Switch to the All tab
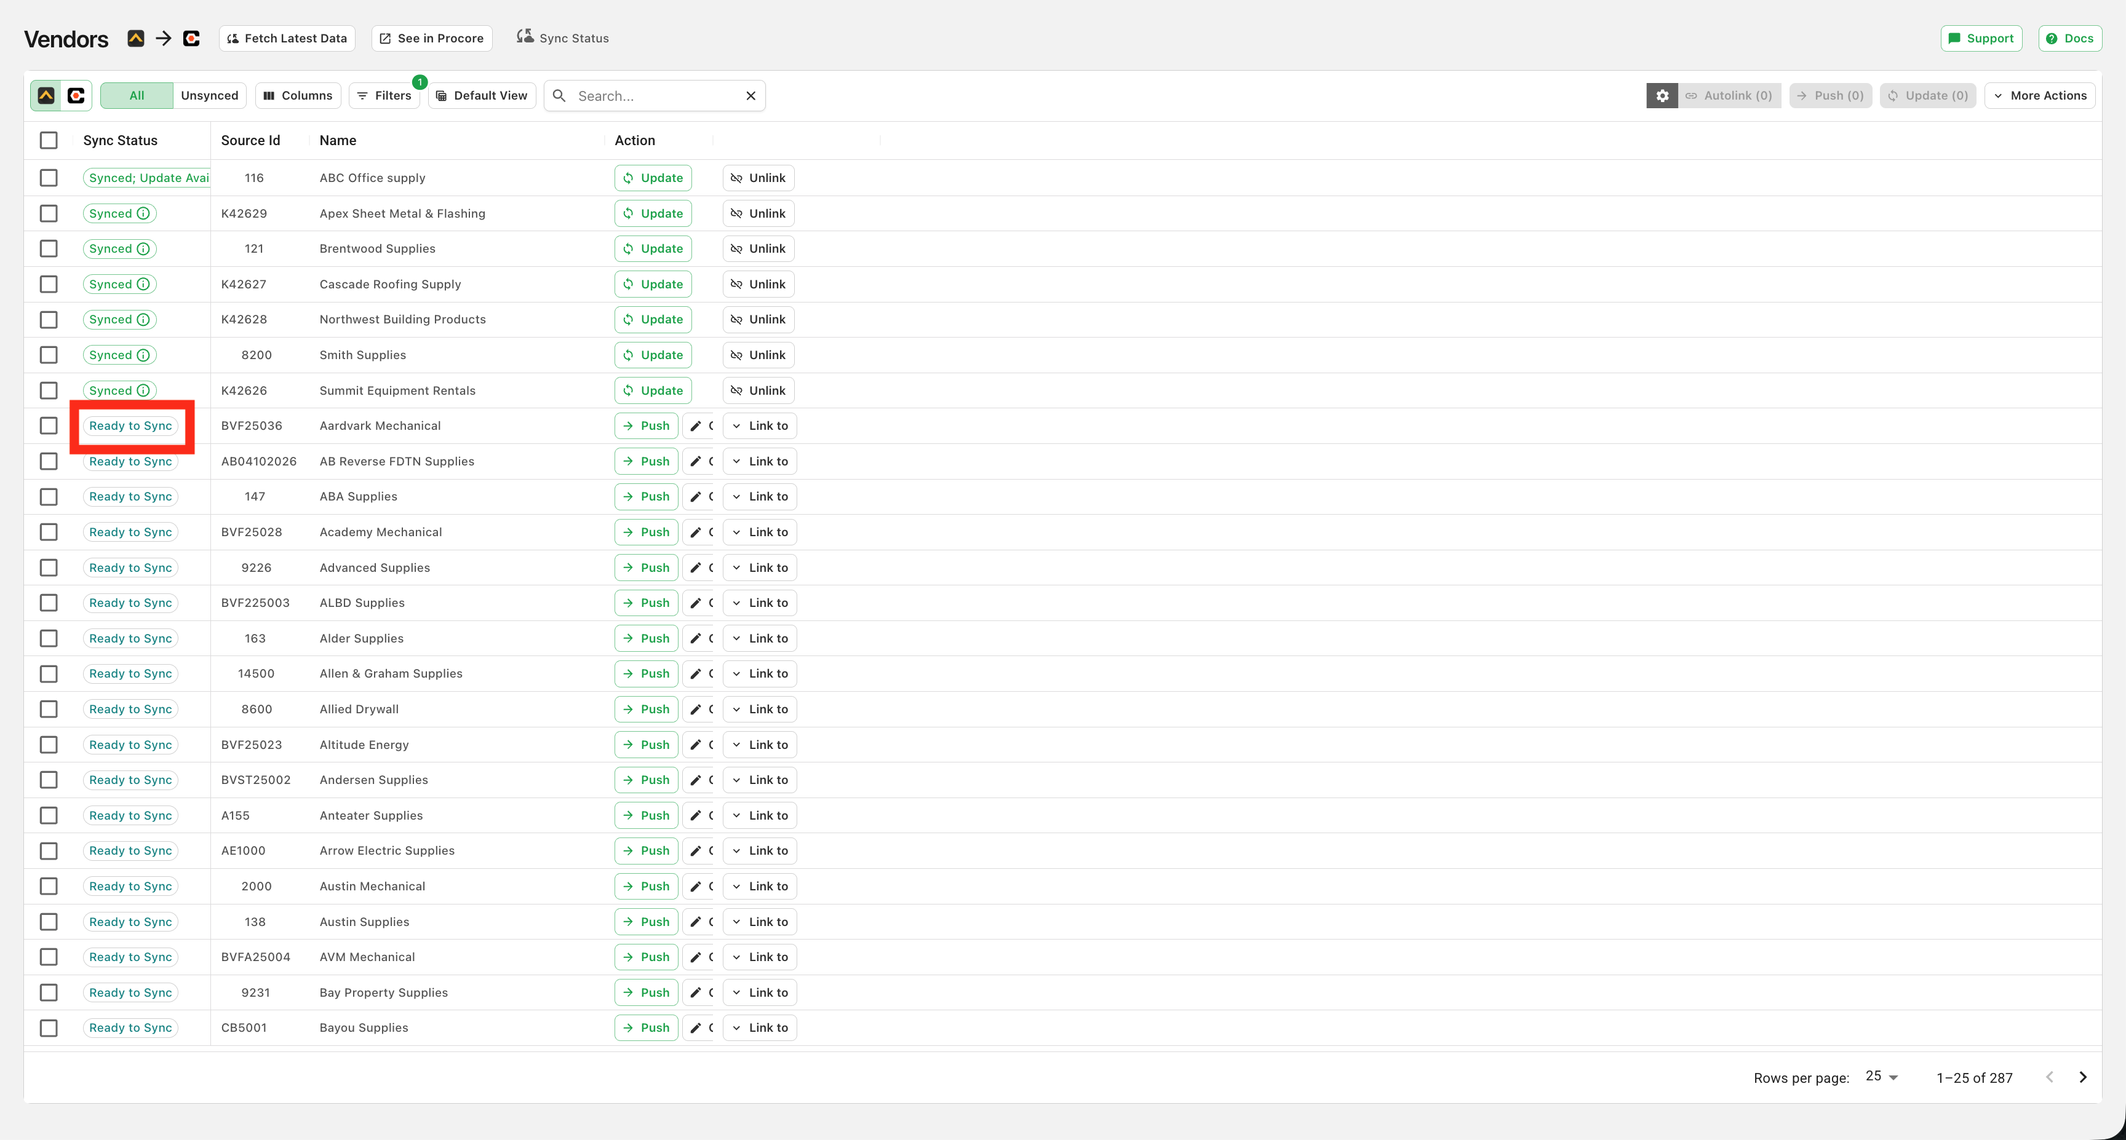 (137, 96)
